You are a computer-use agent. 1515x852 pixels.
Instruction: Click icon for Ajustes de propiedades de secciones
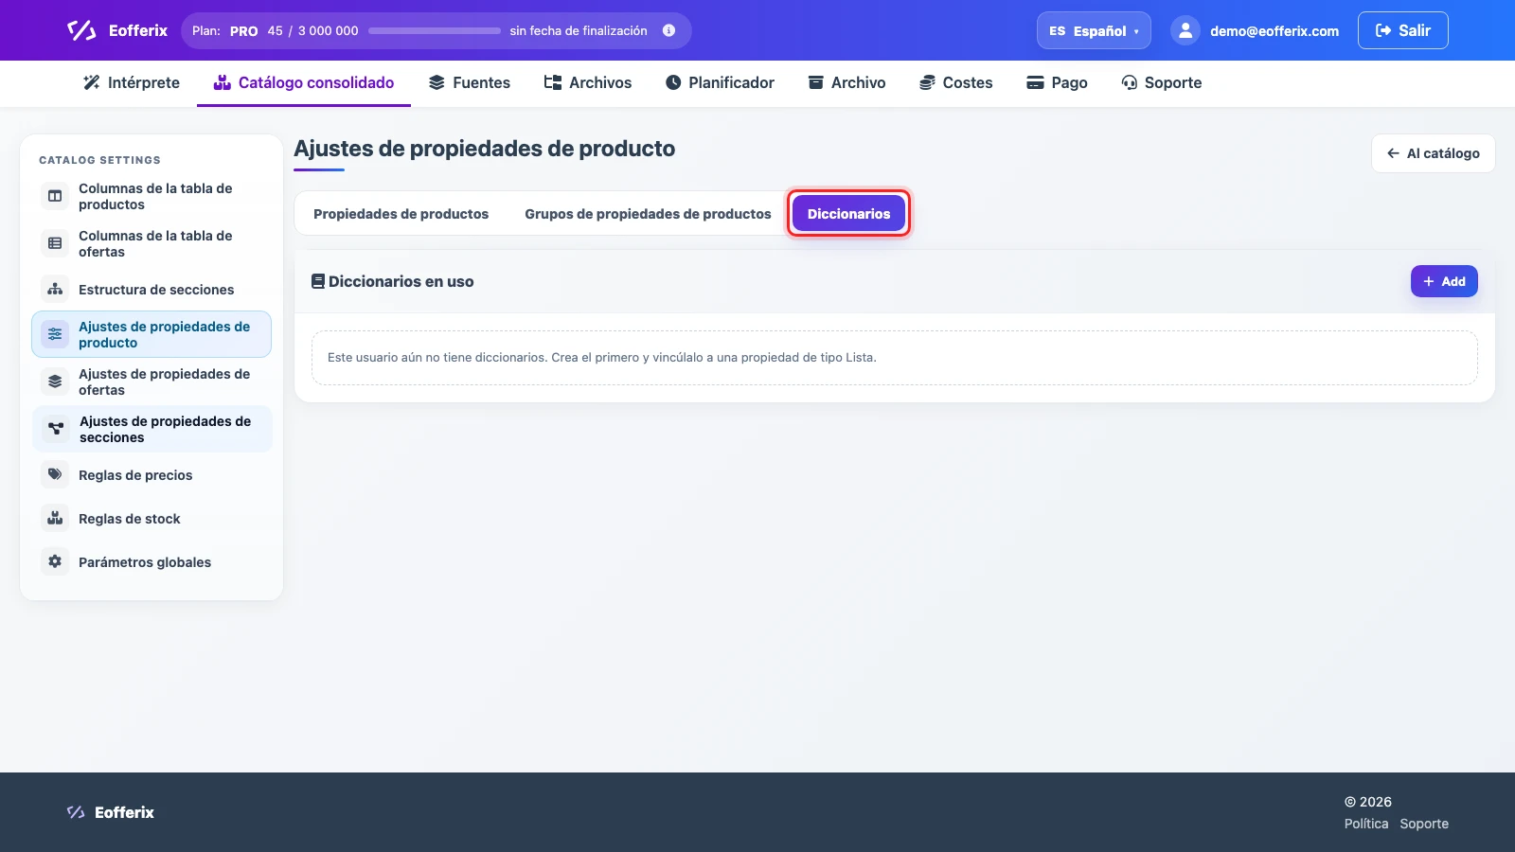tap(56, 429)
